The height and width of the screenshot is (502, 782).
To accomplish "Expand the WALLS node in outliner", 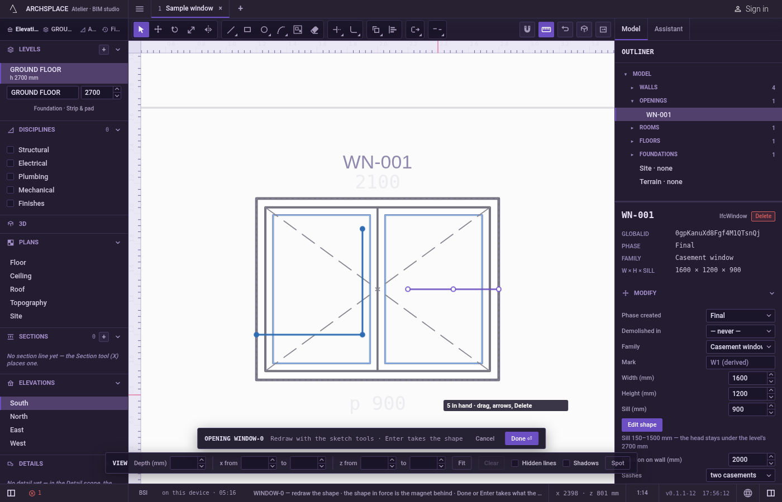I will [632, 88].
